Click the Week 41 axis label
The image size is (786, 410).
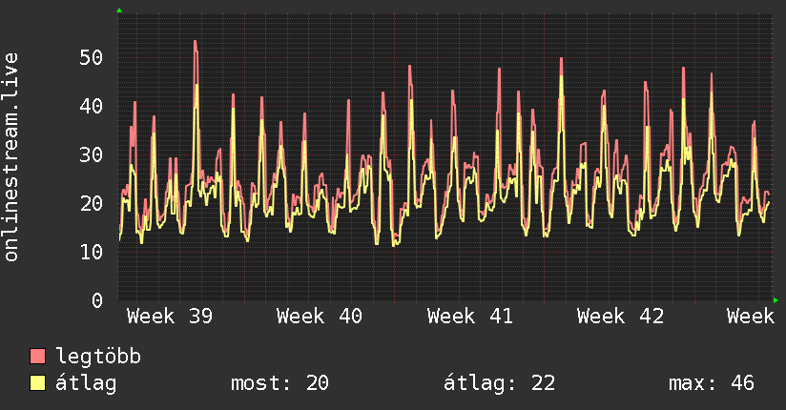click(470, 317)
